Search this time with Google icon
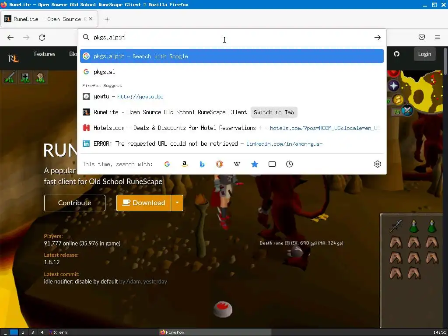The height and width of the screenshot is (336, 448). 167,164
